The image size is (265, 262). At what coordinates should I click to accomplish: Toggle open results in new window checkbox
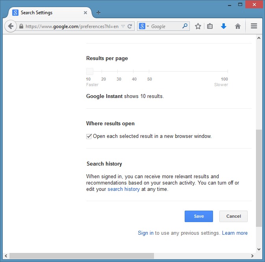89,136
